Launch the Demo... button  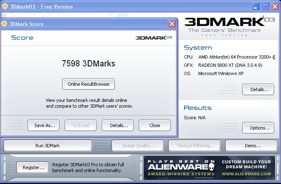point(252,146)
